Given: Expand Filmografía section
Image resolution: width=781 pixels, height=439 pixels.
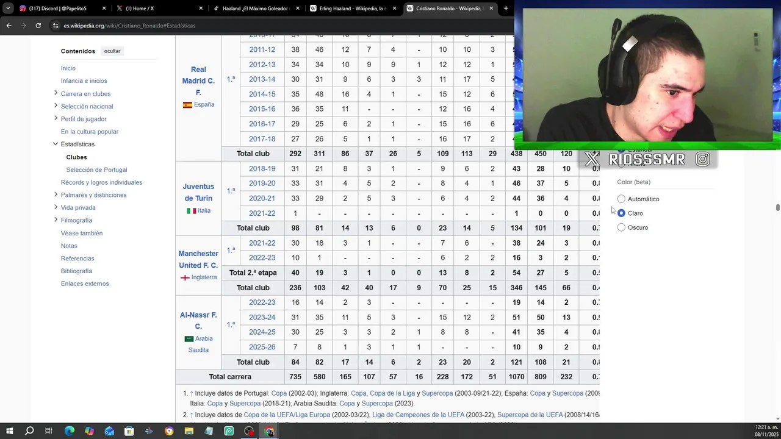Looking at the screenshot, I should point(56,220).
